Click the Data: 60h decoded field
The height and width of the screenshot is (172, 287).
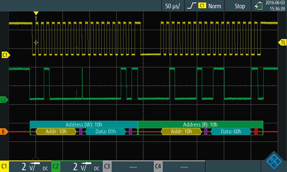231,132
